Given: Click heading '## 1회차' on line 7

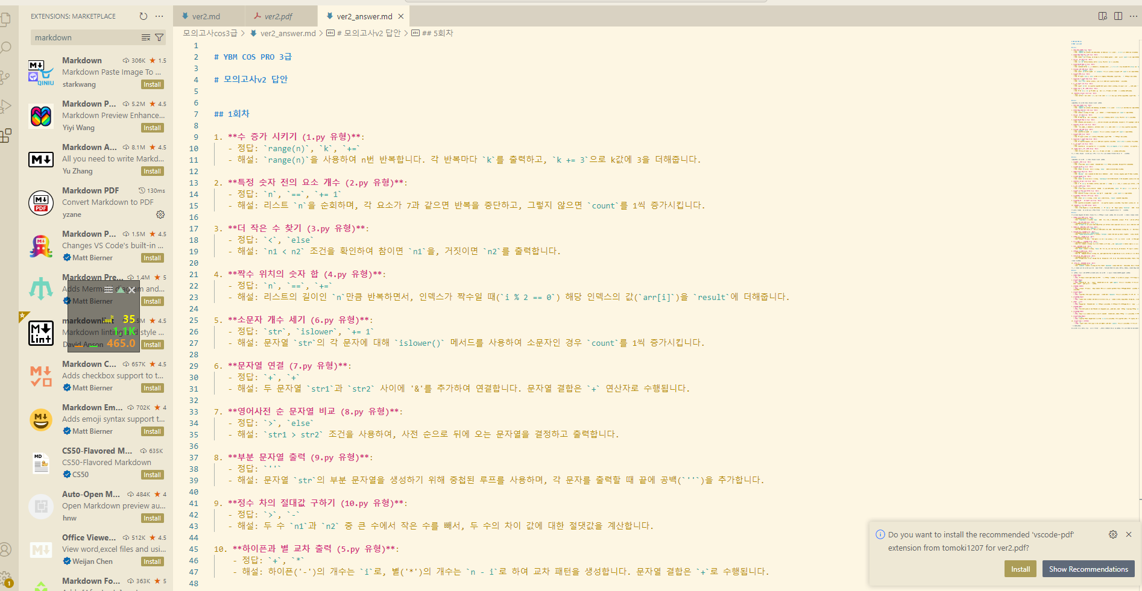Looking at the screenshot, I should [x=232, y=114].
